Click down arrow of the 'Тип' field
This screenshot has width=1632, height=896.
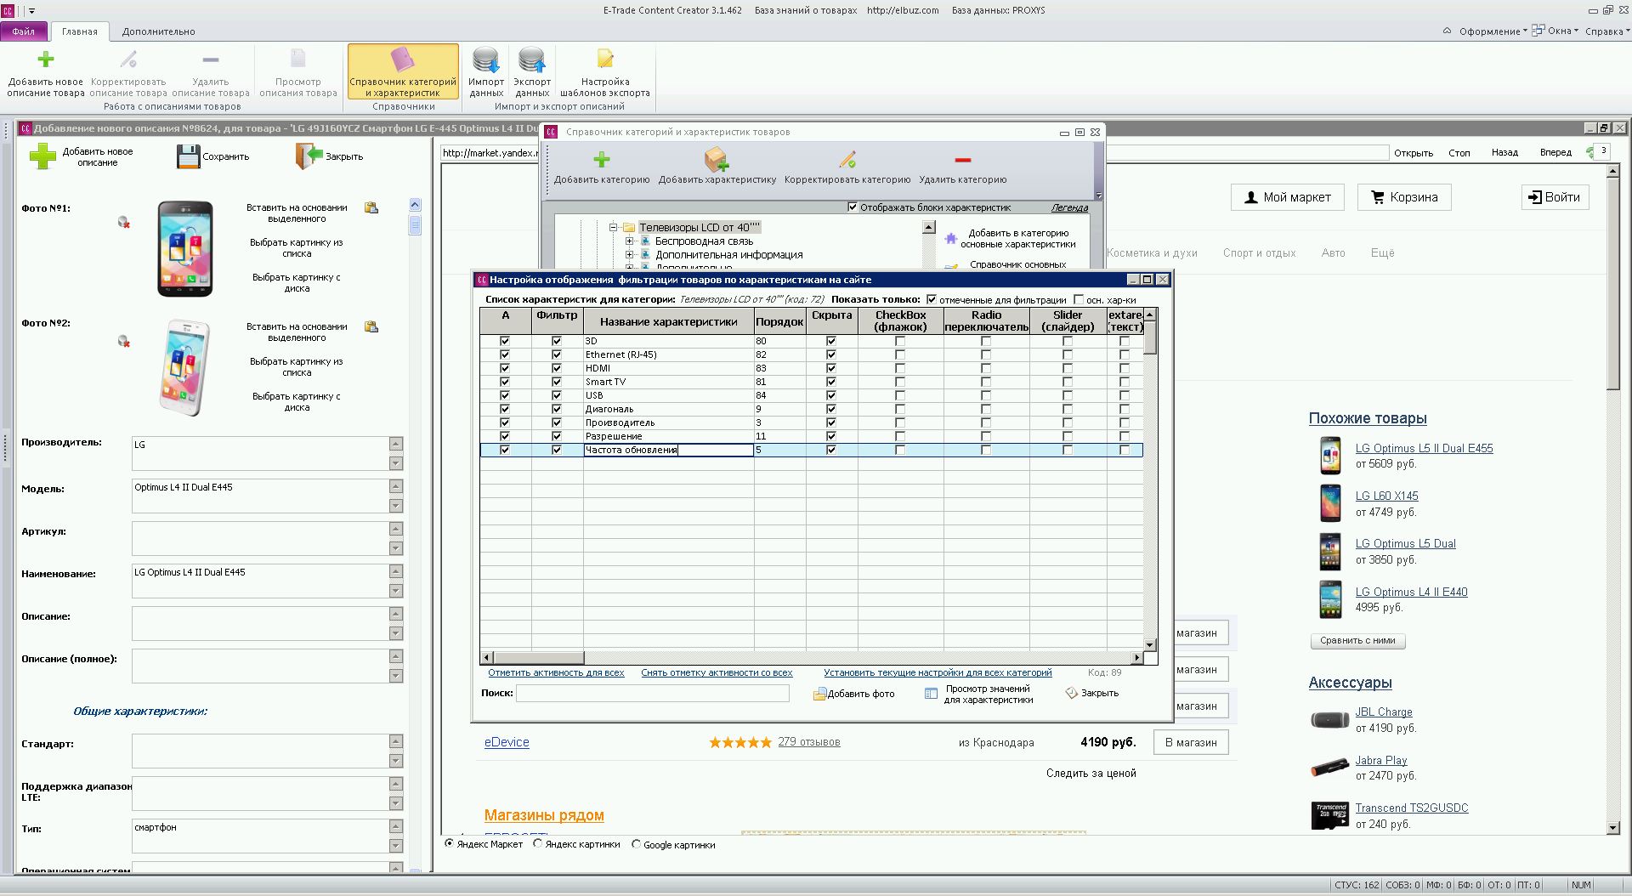[x=396, y=846]
